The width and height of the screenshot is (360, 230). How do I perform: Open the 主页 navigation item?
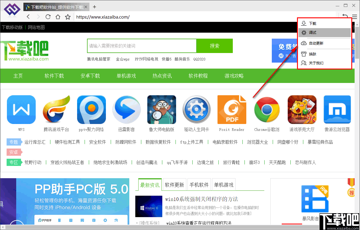click(18, 76)
